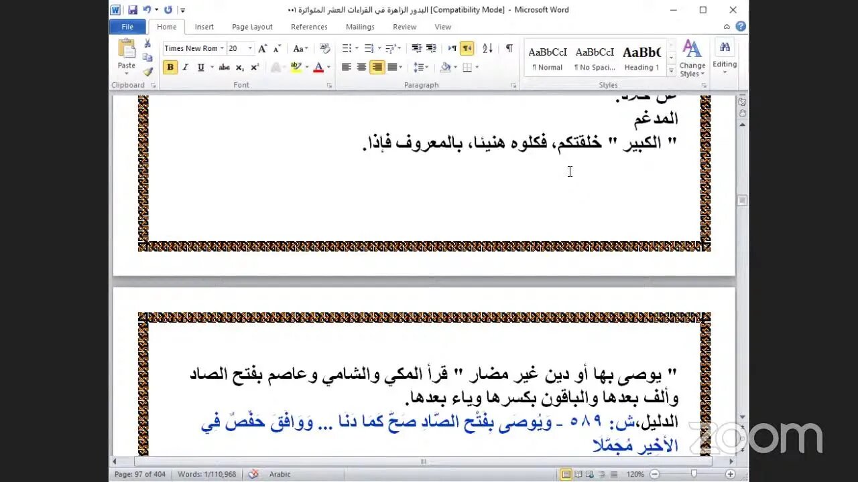Image resolution: width=858 pixels, height=482 pixels.
Task: Sort text with the A-Z icon
Action: pyautogui.click(x=487, y=48)
